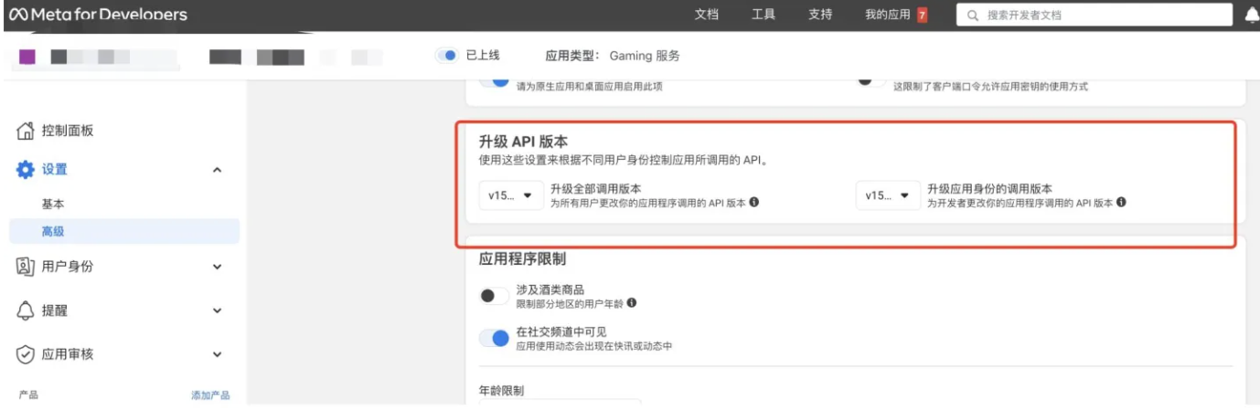Open the 文档 top menu
The image size is (1260, 420).
point(707,15)
